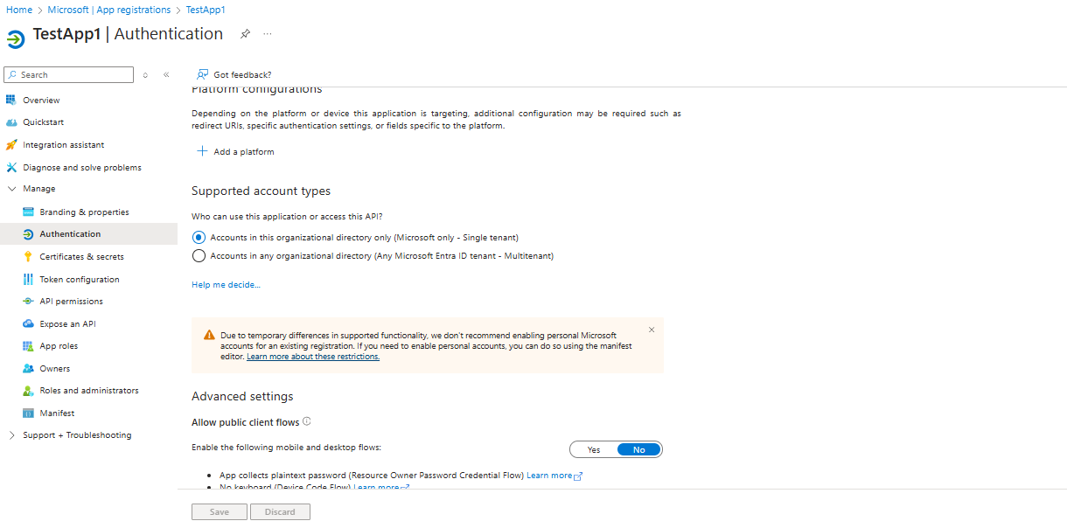This screenshot has height=528, width=1067.
Task: Click the sidebar Search field
Action: (69, 75)
